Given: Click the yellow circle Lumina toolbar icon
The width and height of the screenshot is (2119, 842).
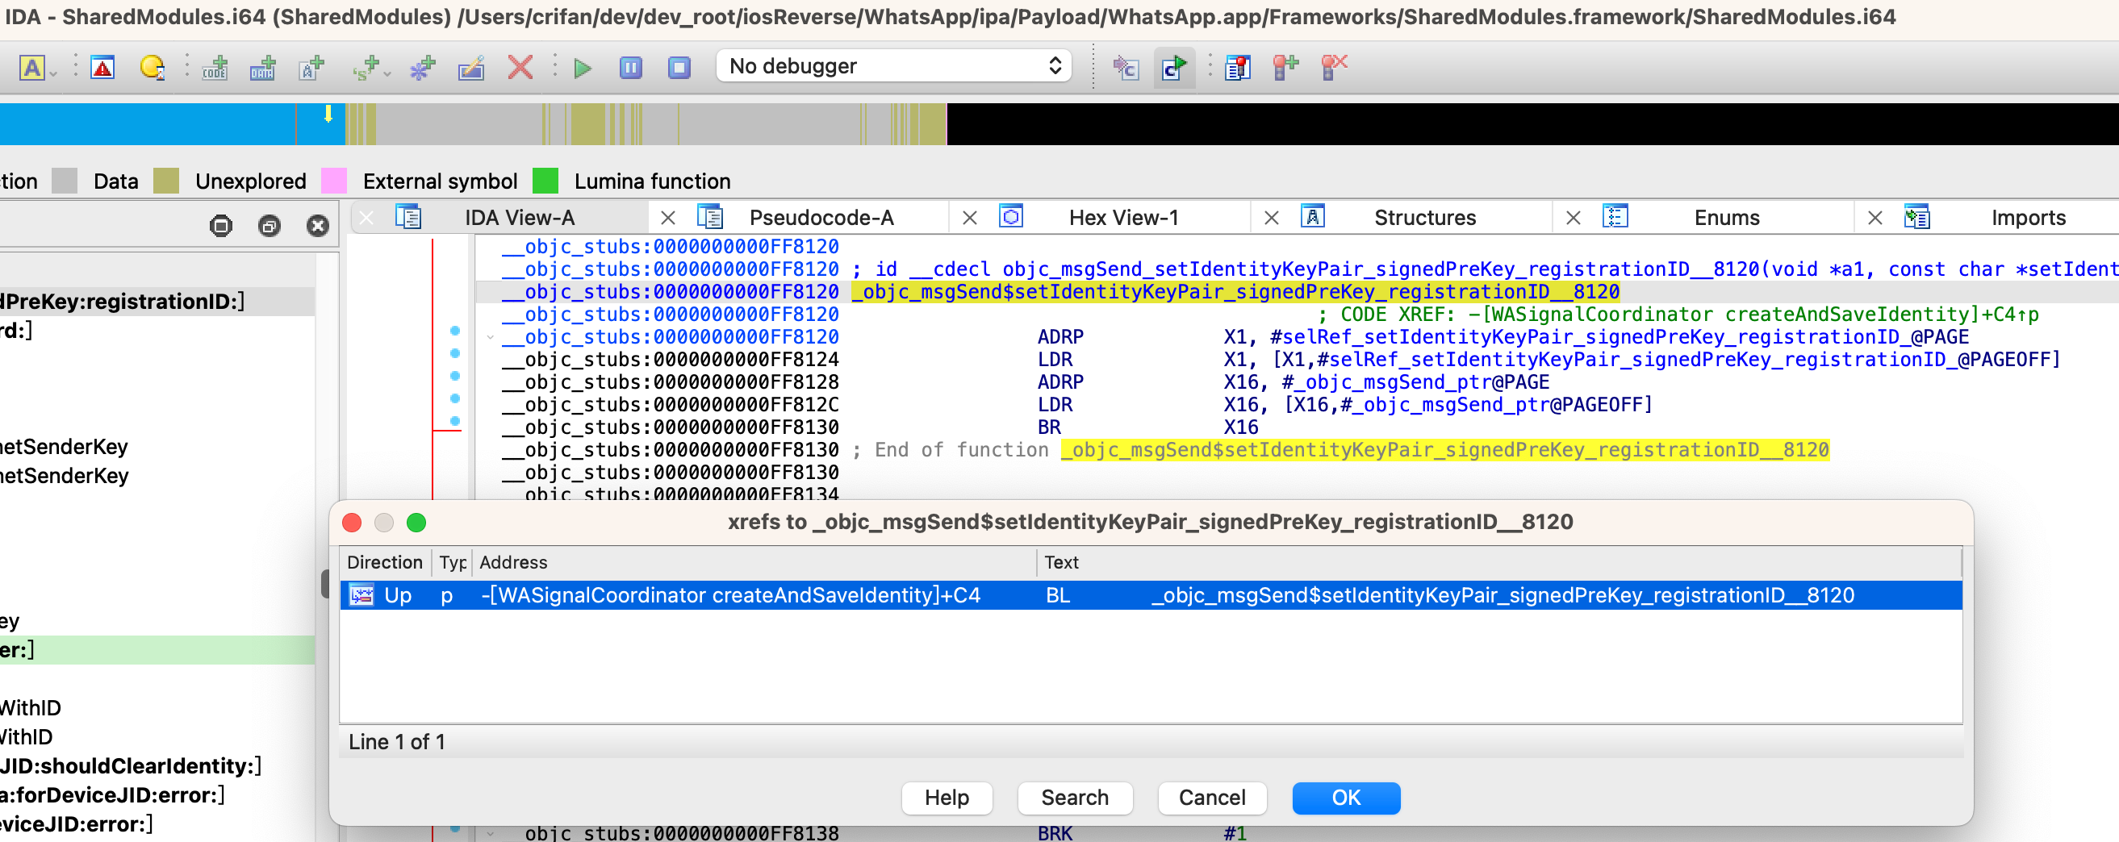Looking at the screenshot, I should pos(153,67).
